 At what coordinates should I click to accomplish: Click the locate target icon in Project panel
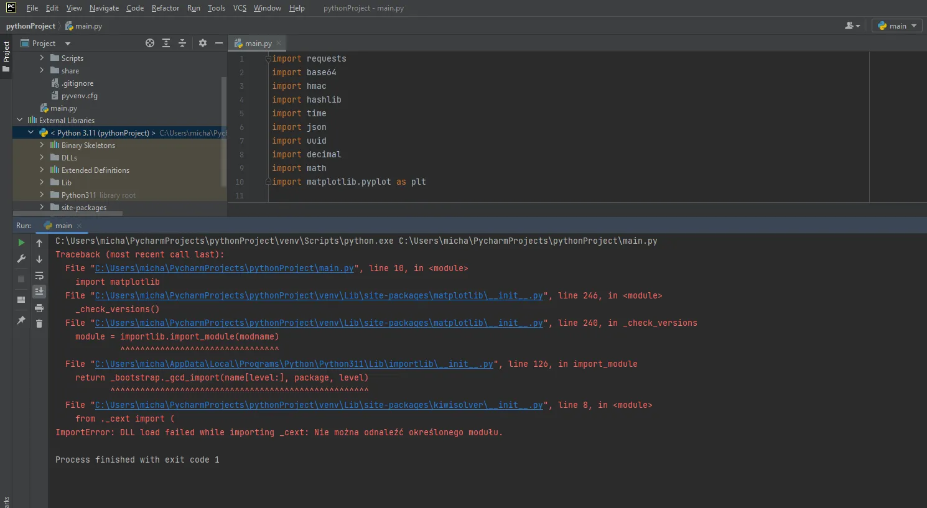(150, 43)
